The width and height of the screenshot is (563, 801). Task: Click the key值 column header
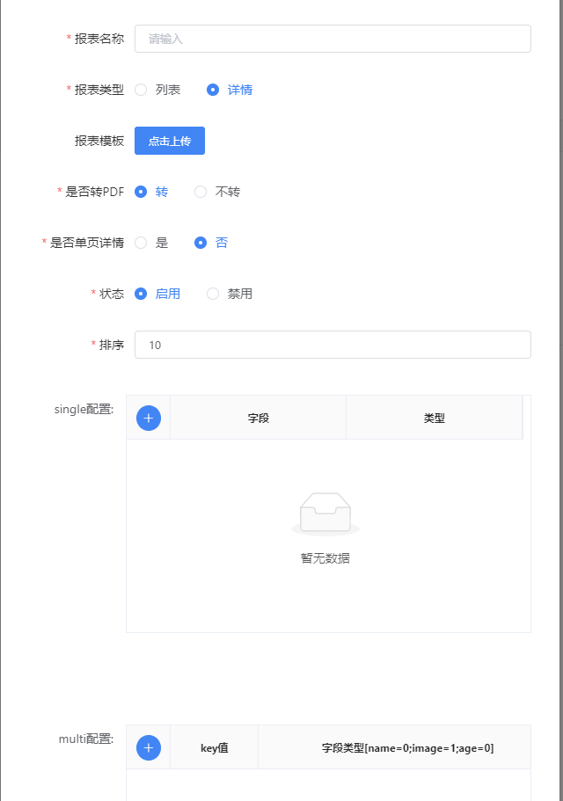point(215,748)
